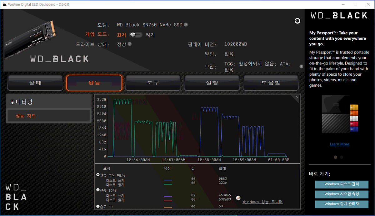
Task: Click the green MB/s 디스크 읽기 color line
Action: (168, 184)
